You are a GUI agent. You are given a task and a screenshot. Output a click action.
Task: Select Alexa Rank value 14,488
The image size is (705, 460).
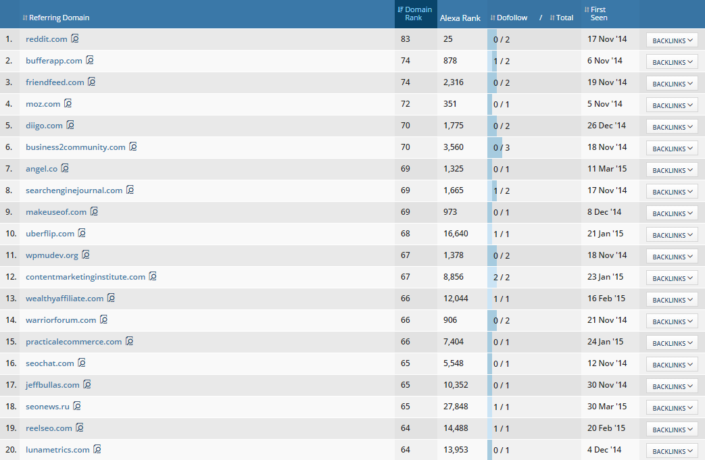tap(456, 428)
